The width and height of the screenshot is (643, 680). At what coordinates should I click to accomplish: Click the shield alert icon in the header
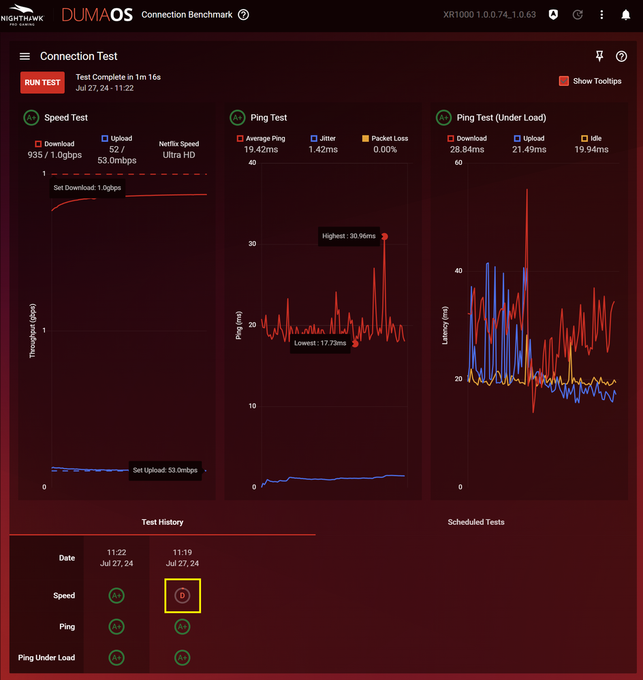tap(553, 14)
